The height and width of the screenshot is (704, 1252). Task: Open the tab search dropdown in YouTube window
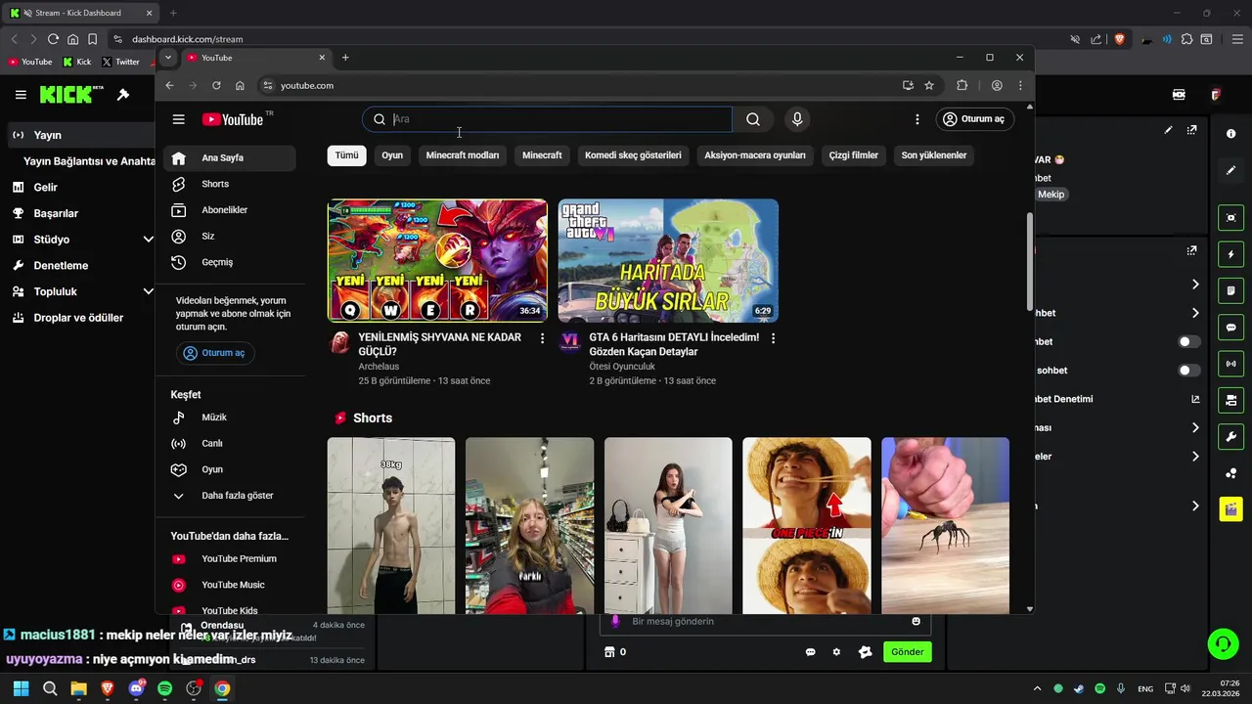point(168,58)
